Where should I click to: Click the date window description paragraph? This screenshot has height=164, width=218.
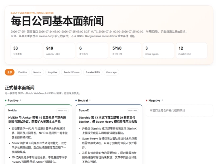[x=99, y=34]
